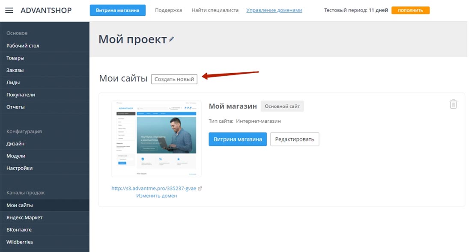This screenshot has height=252, width=471.
Task: Open Дизайн in sidebar
Action: [x=45, y=144]
